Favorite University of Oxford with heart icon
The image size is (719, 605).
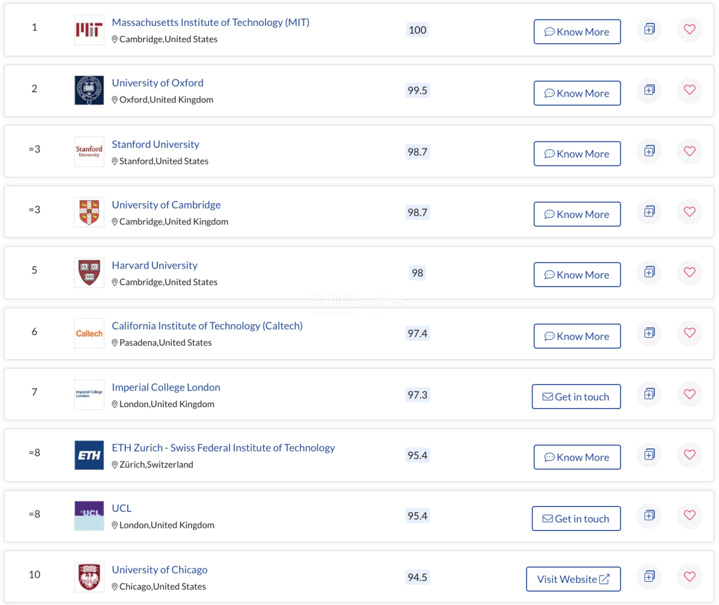[x=689, y=90]
